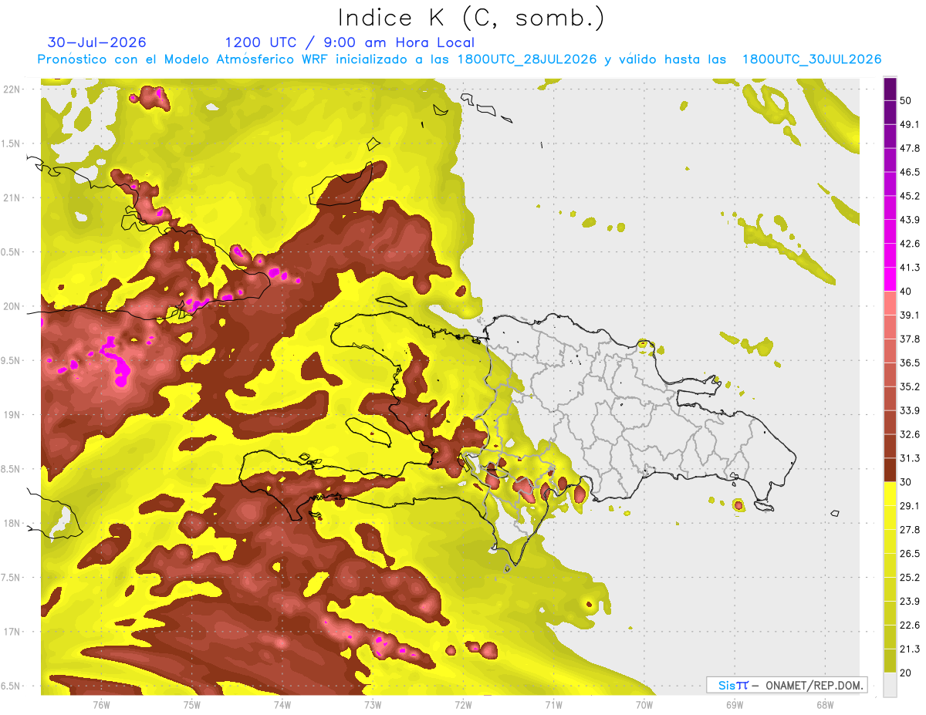This screenshot has height=715, width=926.
Task: Click the "43.9" color scale value
Action: pos(910,220)
